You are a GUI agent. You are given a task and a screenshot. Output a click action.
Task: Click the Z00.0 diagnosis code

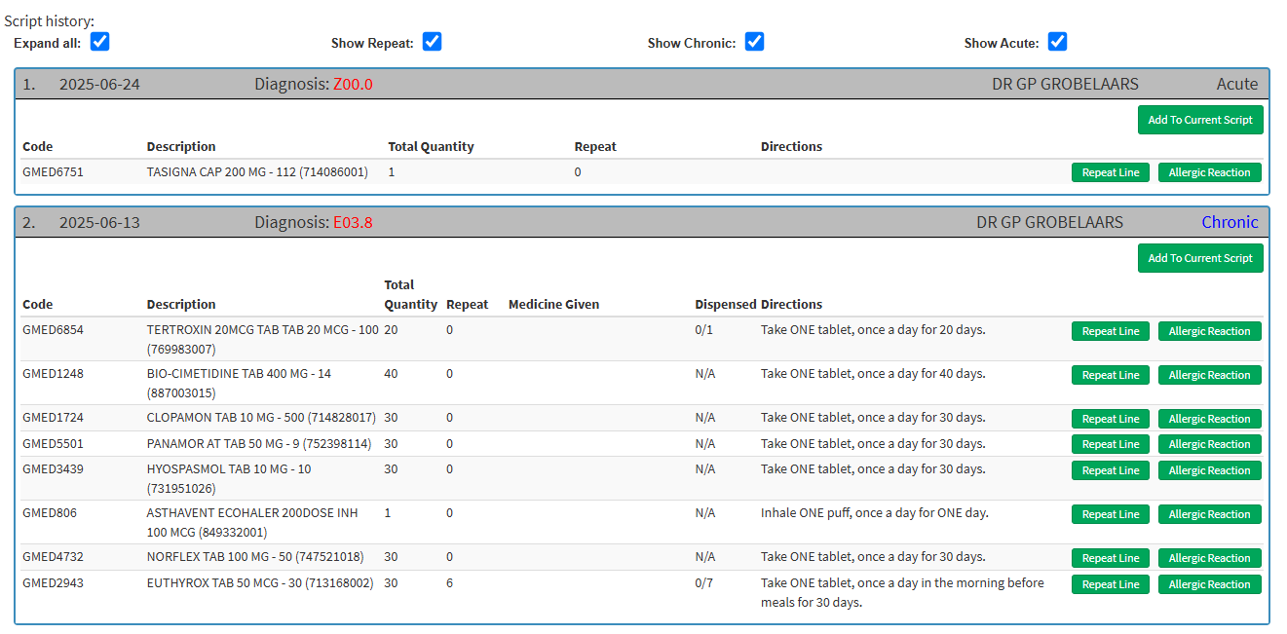353,85
